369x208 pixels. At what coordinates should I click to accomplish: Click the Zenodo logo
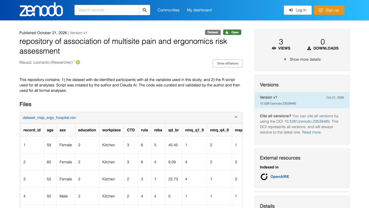point(41,10)
